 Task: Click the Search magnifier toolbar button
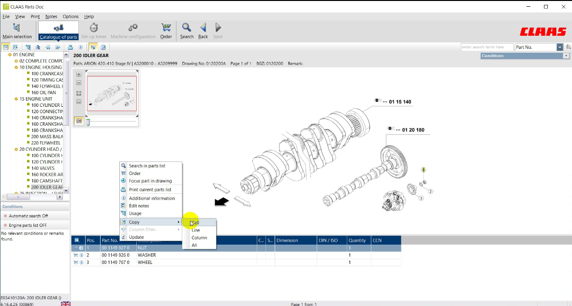(x=187, y=30)
